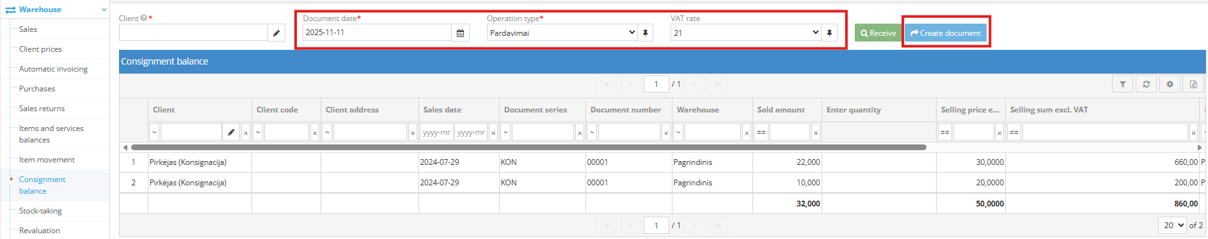Open Client prices menu item

(40, 49)
